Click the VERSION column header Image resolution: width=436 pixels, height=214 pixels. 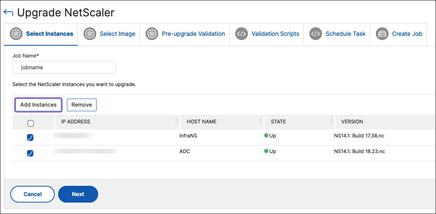pos(352,121)
